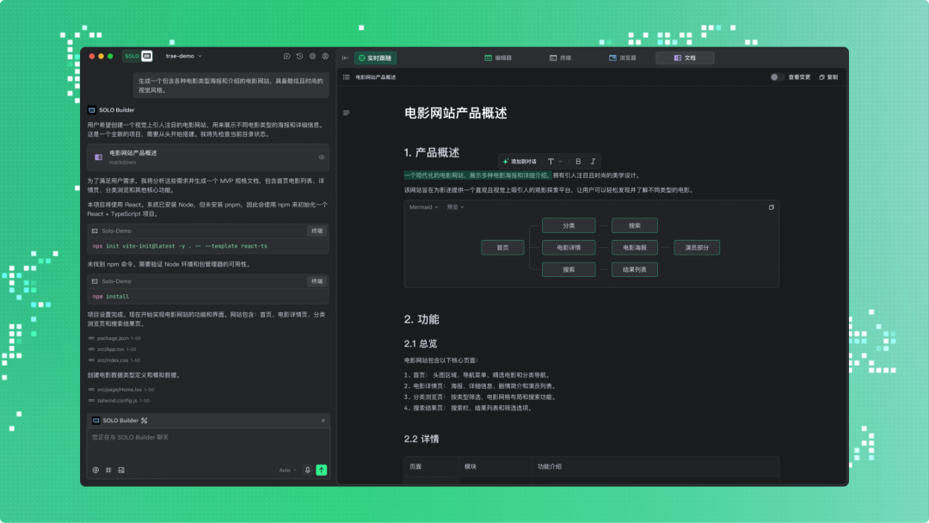The width and height of the screenshot is (929, 523).
Task: Select the 文档 tab
Action: pyautogui.click(x=685, y=58)
